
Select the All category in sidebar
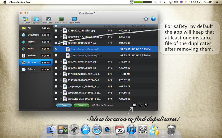tap(36, 28)
